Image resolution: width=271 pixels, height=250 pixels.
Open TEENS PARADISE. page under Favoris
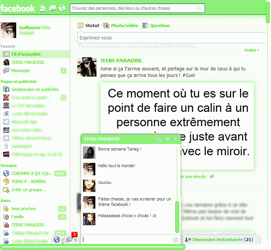(28, 62)
